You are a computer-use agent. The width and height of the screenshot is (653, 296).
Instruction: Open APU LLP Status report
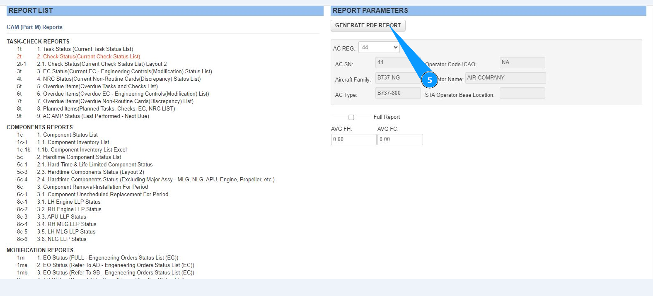62,217
